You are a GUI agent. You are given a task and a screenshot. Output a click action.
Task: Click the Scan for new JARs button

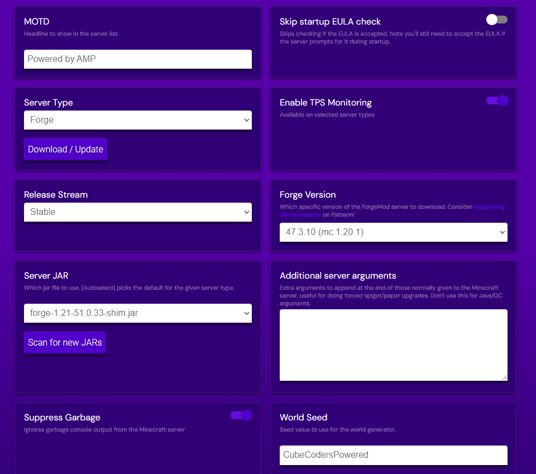65,342
